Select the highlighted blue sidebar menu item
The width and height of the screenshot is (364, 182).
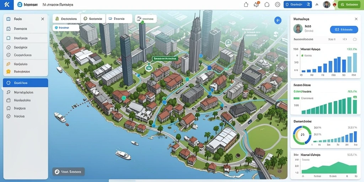click(x=26, y=82)
